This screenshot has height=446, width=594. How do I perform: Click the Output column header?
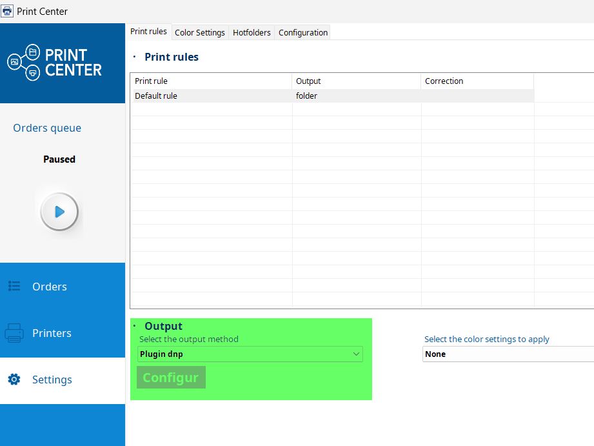356,81
